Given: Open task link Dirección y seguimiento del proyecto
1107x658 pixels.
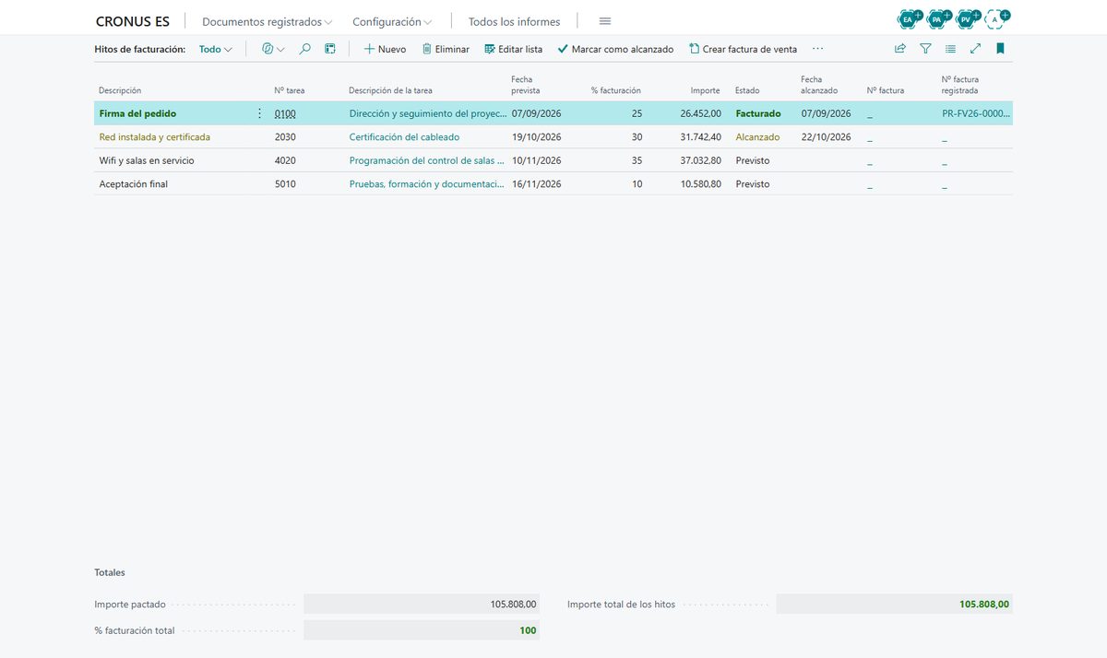Looking at the screenshot, I should (427, 113).
